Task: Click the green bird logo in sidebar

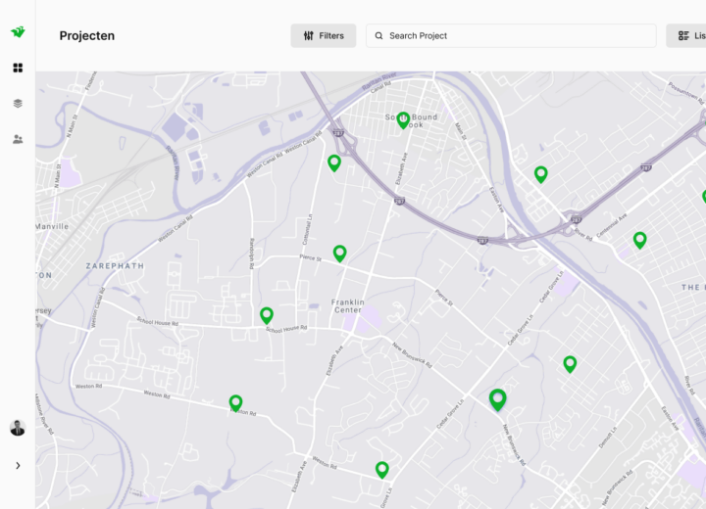Action: pos(18,32)
